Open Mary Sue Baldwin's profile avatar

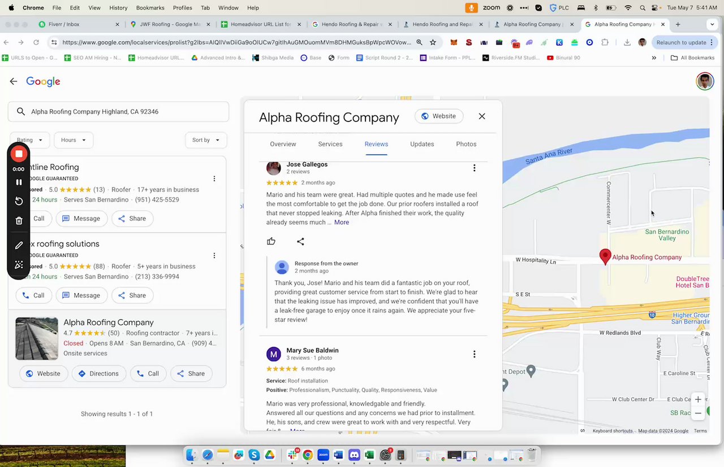274,355
